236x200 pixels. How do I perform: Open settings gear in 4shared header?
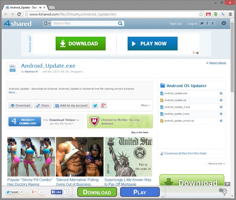pyautogui.click(x=224, y=23)
